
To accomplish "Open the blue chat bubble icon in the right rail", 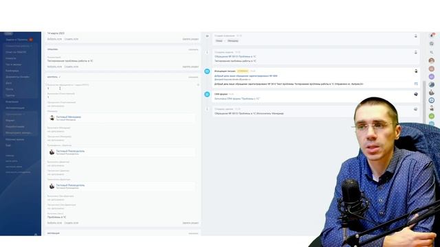I will click(x=432, y=100).
